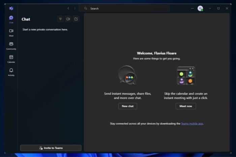Click the Search box
Viewport: 236px width, 157px height.
click(x=124, y=8)
